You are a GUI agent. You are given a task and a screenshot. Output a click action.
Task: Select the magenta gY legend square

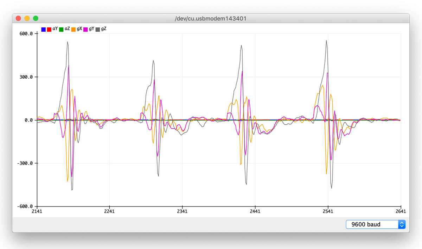[85, 30]
